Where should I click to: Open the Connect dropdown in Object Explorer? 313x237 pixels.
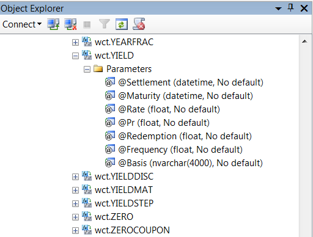(x=22, y=24)
